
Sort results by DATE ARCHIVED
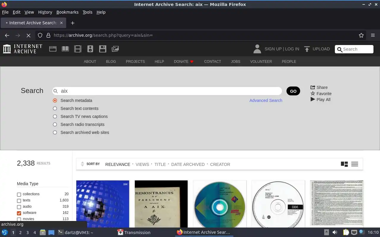point(188,164)
